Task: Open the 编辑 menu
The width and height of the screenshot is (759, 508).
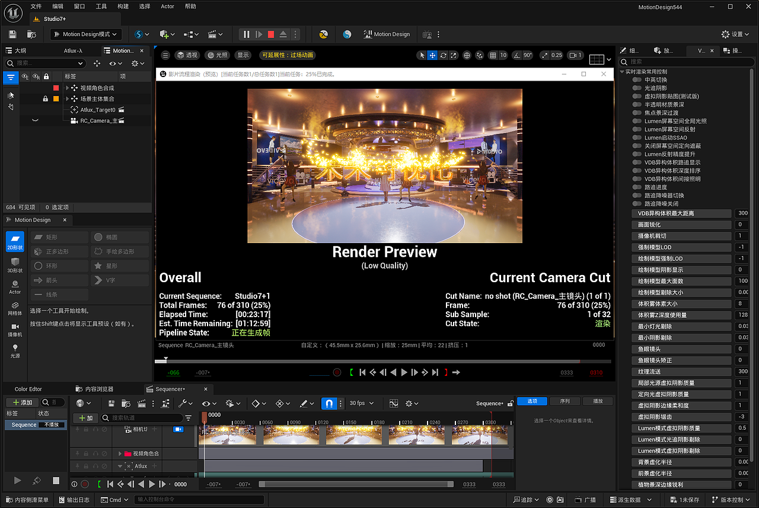Action: [x=58, y=7]
